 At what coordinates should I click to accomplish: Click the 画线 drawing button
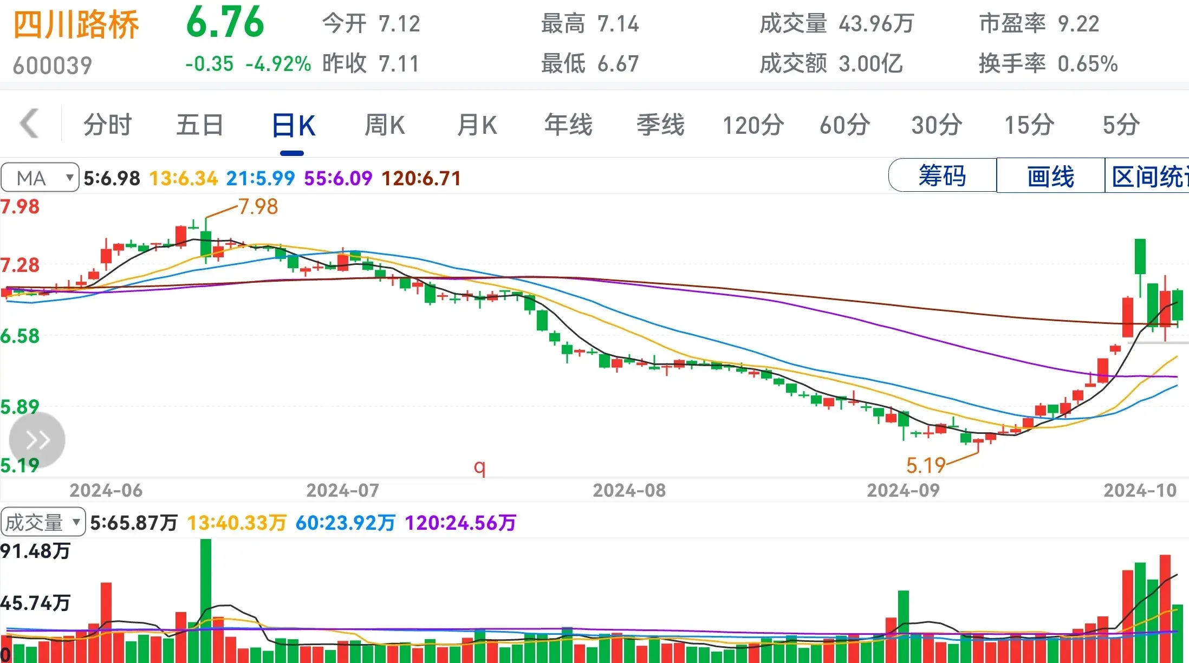click(x=1050, y=175)
